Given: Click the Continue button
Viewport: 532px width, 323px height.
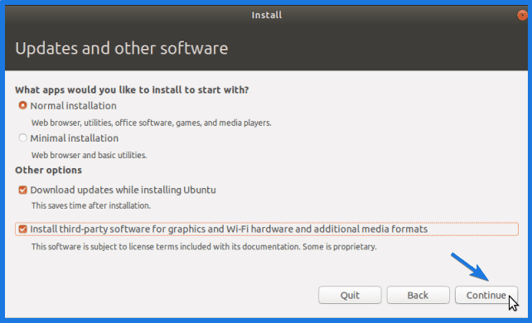Looking at the screenshot, I should tap(486, 295).
